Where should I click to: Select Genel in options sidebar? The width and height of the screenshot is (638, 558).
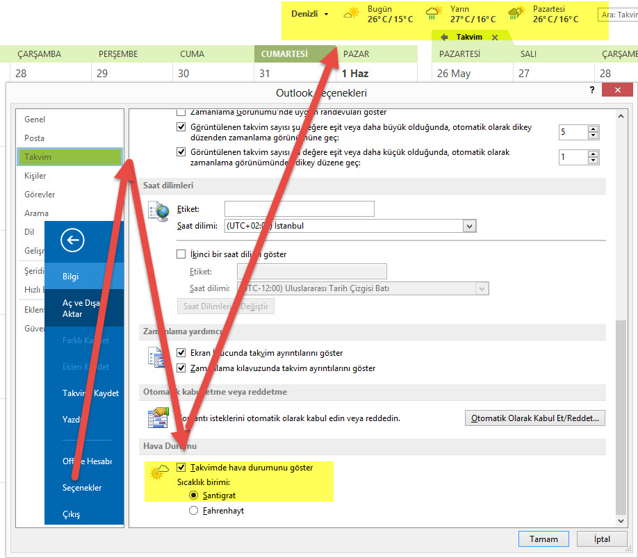[69, 119]
